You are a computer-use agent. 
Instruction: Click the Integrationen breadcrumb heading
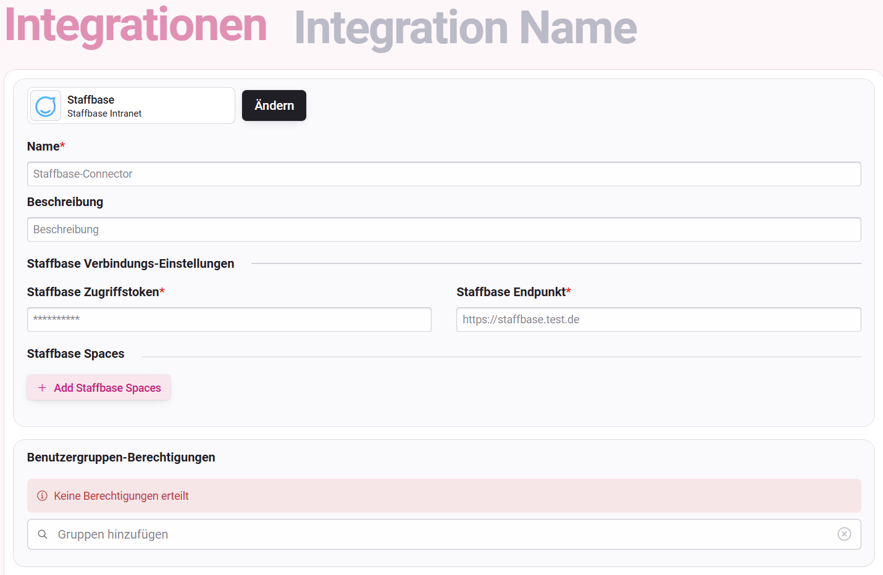click(x=136, y=26)
